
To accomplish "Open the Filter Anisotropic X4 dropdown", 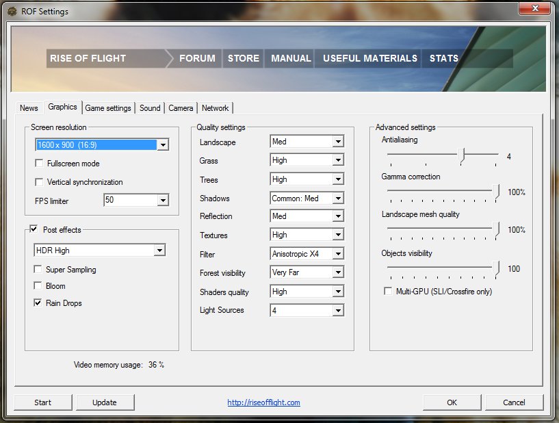I will click(307, 254).
